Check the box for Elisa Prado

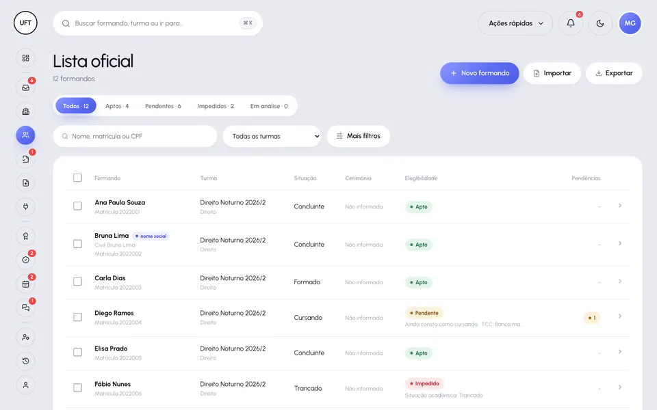(x=77, y=353)
